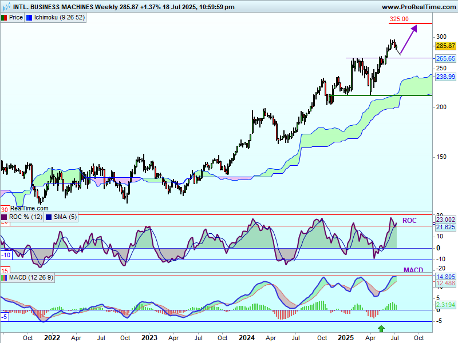Click the green up-arrow signal marker

click(381, 329)
